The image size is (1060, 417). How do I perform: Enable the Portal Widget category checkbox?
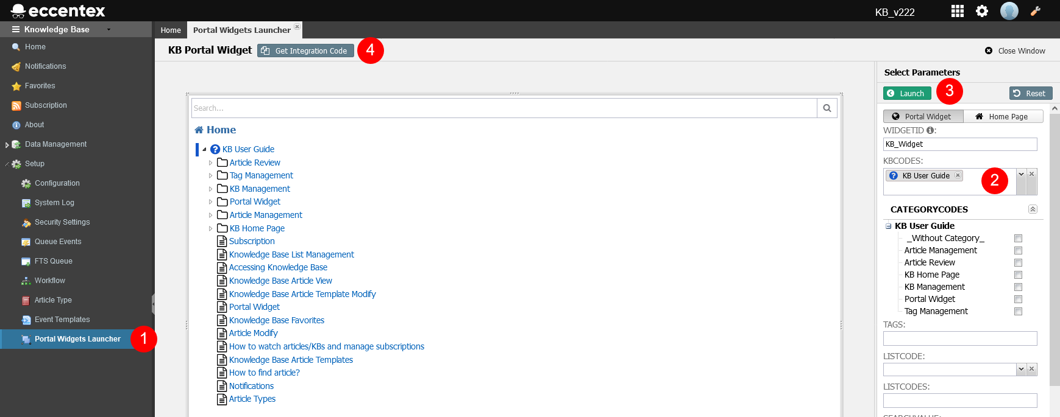(1018, 300)
